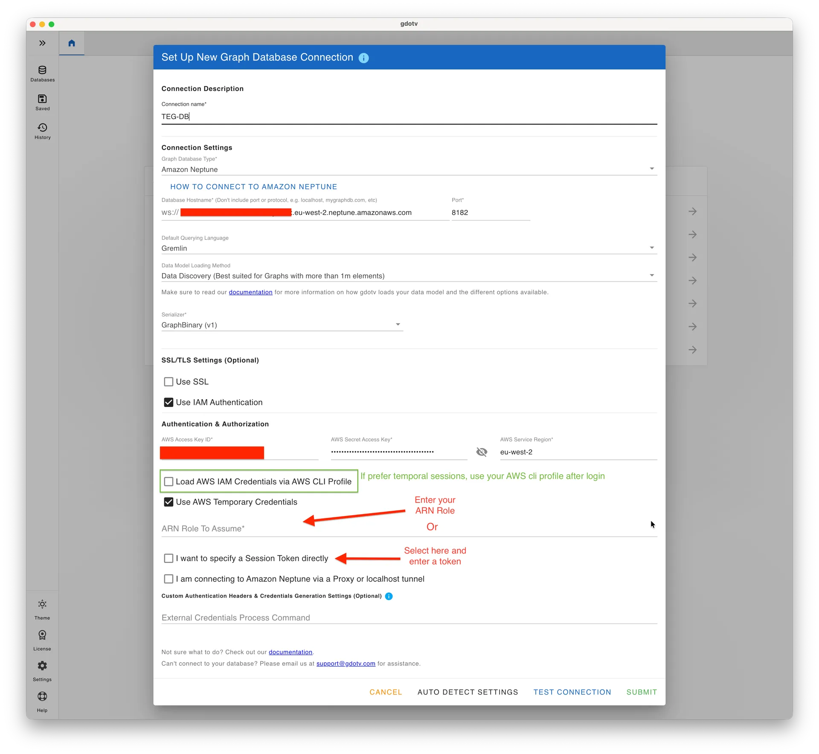The height and width of the screenshot is (754, 819).
Task: Check 'I want to specify a Session Token directly'
Action: click(168, 558)
